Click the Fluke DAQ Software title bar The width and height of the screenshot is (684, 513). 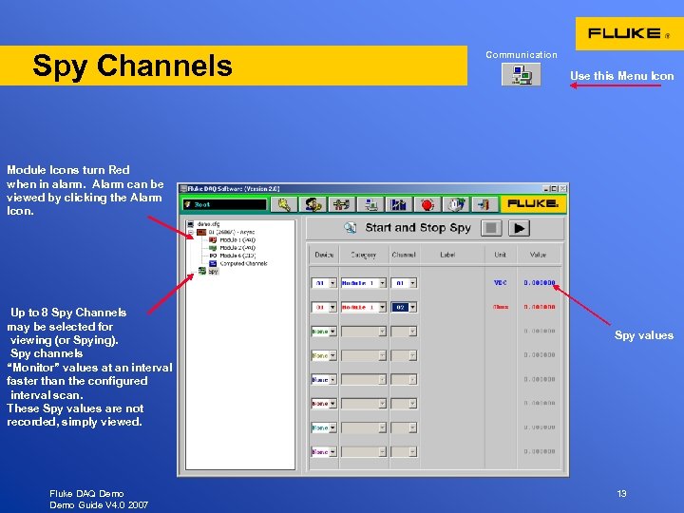click(360, 188)
